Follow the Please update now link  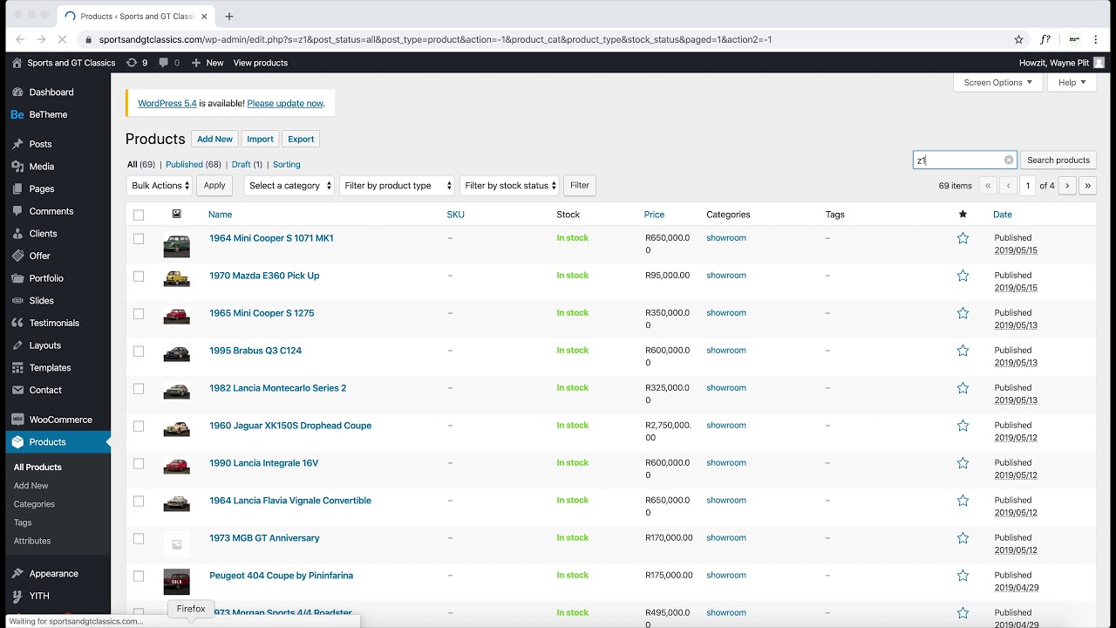285,103
